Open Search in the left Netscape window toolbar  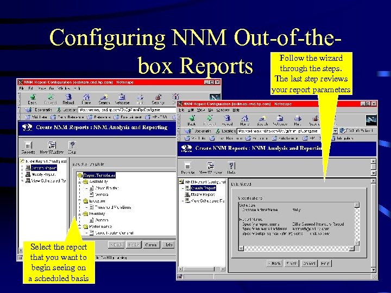pyautogui.click(x=104, y=99)
